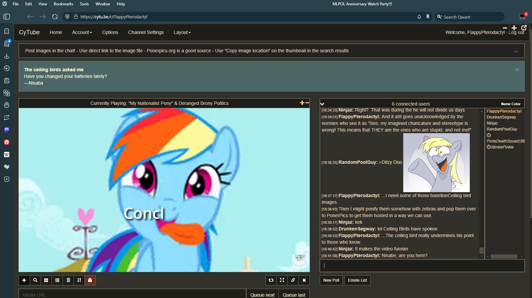Open the Wikipedia web panel
The width and height of the screenshot is (532, 298).
[7, 154]
